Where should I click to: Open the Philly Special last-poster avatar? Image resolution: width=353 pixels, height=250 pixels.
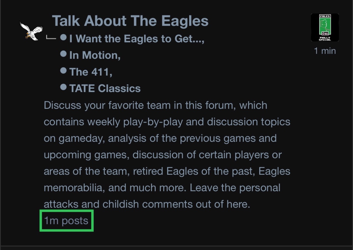point(325,27)
